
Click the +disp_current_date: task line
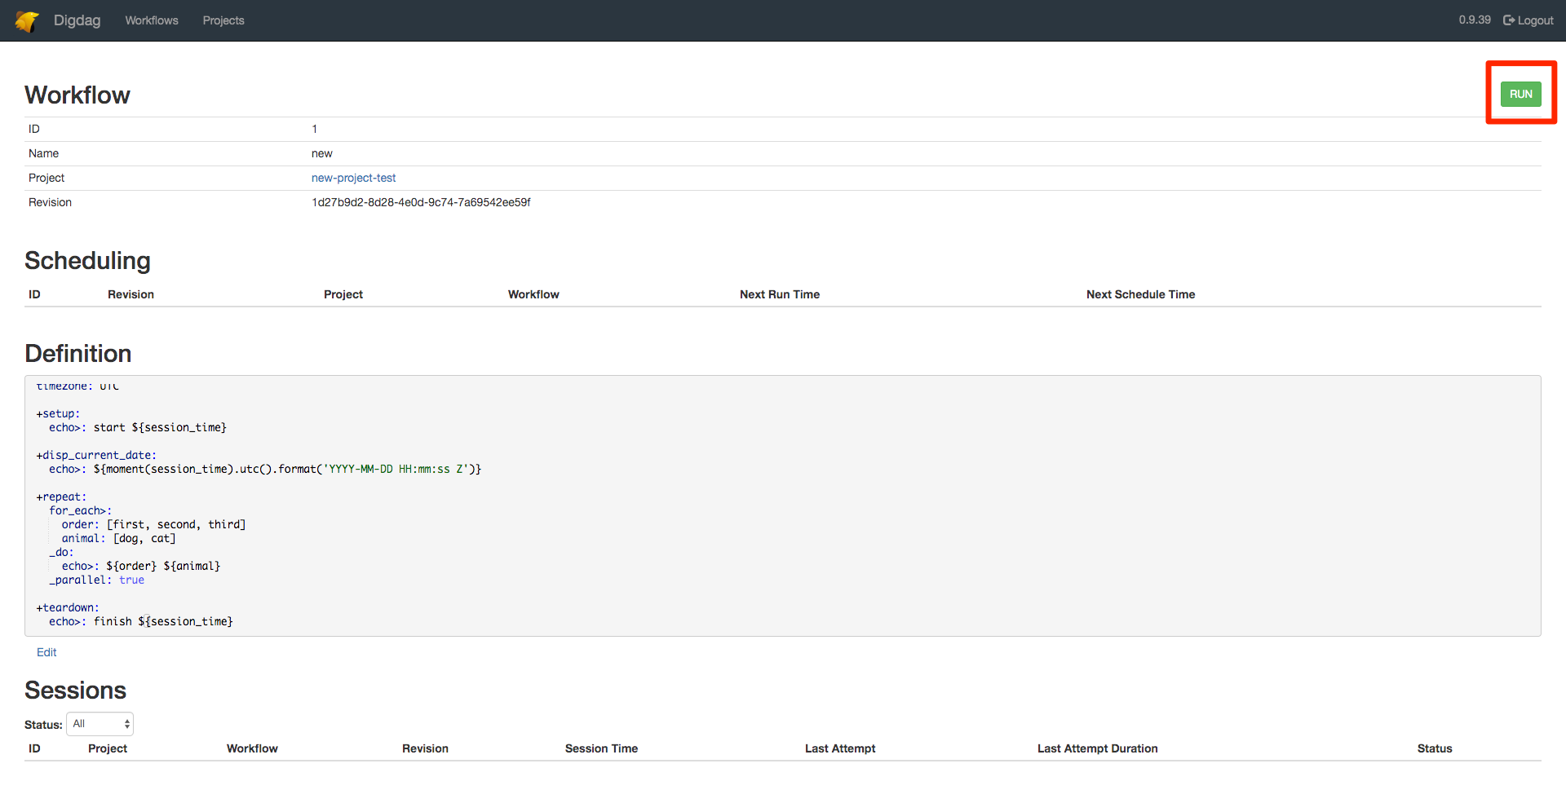pos(96,455)
